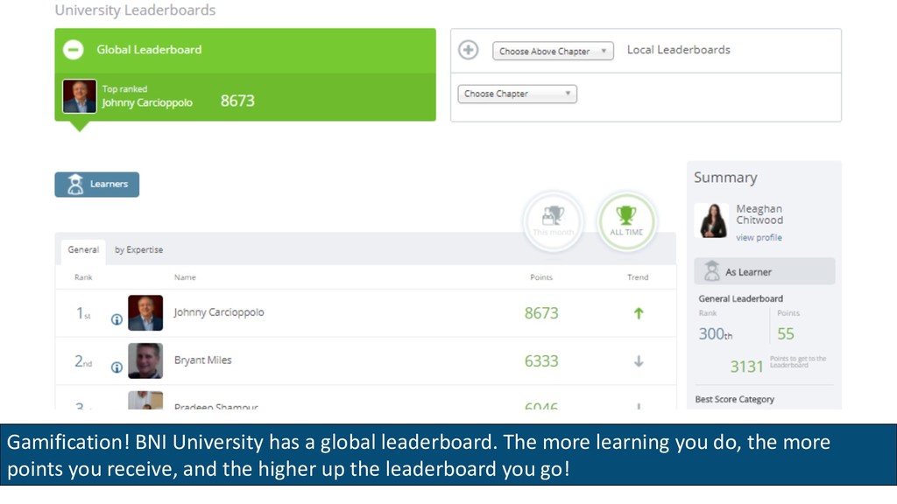Click the 8673 score in green banner
This screenshot has width=897, height=504.
[x=237, y=101]
